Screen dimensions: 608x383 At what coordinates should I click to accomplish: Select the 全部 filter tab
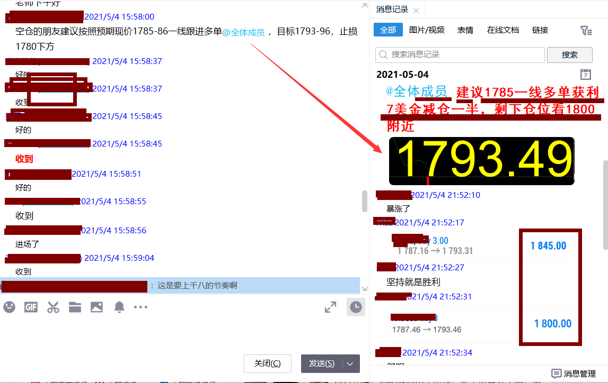tap(388, 30)
